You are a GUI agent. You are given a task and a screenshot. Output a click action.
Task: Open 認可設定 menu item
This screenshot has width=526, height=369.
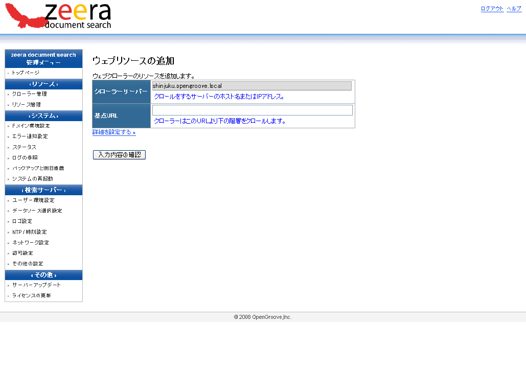pos(22,253)
